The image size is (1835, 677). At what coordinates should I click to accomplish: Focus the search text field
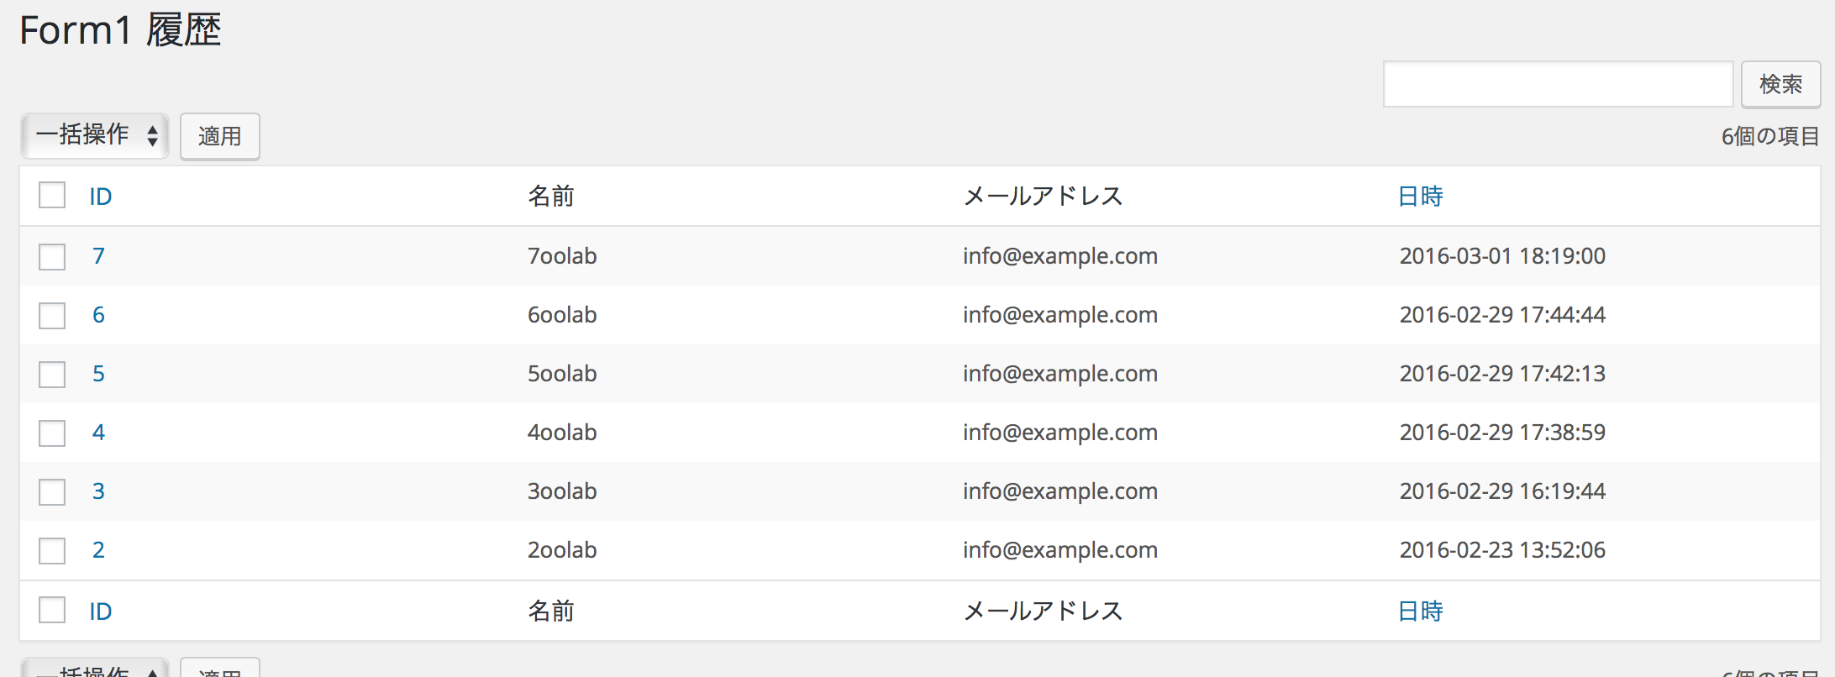pos(1558,84)
